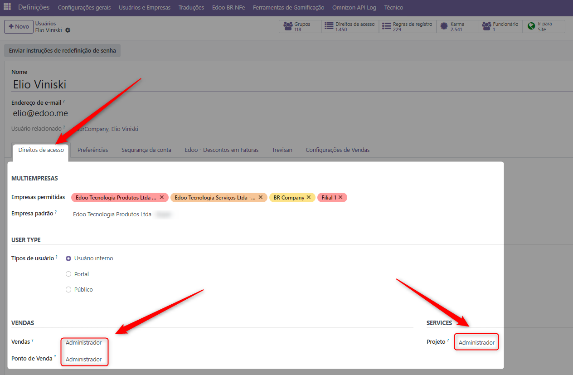Open Edoo - Descontos em Faturas tab

(x=222, y=150)
